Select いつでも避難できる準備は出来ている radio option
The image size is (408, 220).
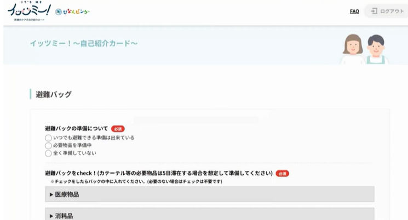[48, 138]
